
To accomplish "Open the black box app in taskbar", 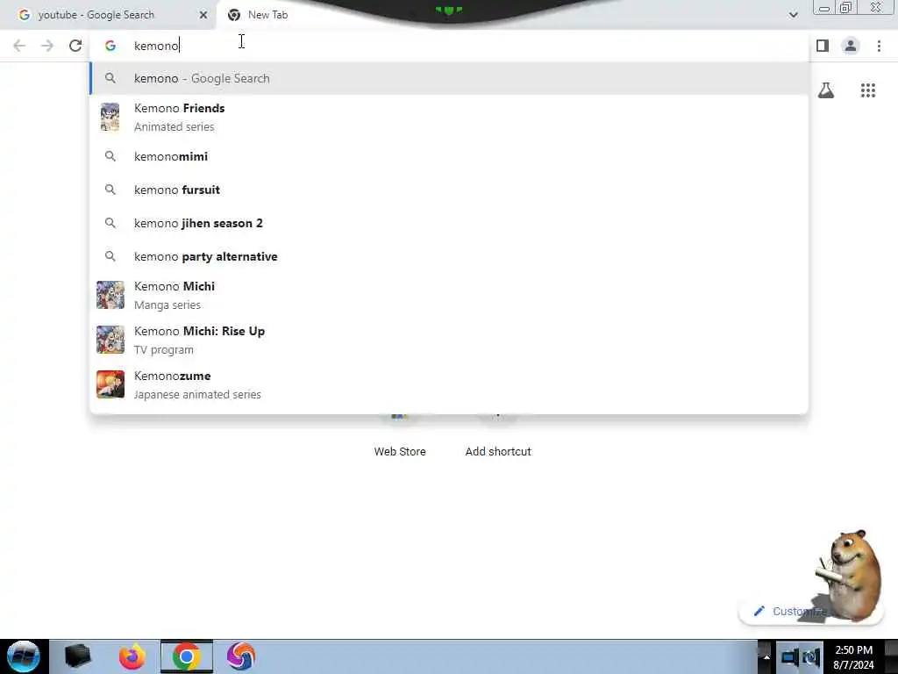I will 77,656.
